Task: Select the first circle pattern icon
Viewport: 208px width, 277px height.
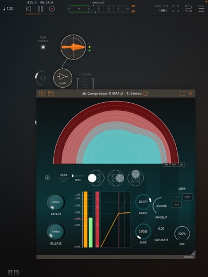Action: pyautogui.click(x=96, y=178)
